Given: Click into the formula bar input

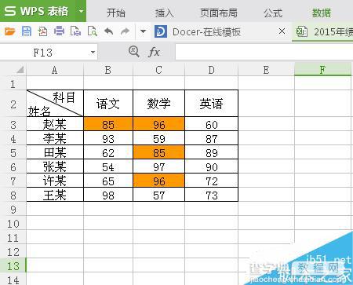Looking at the screenshot, I should click(264, 52).
